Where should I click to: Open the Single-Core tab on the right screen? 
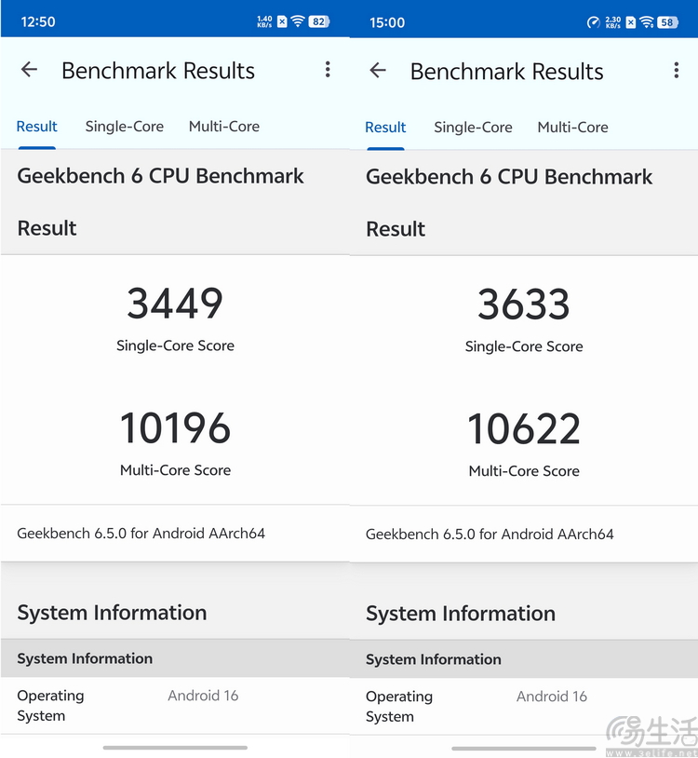[473, 128]
